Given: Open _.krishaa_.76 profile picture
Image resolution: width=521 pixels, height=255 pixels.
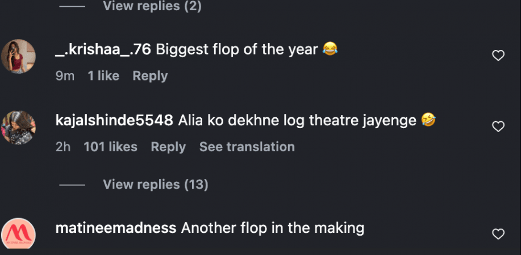Looking at the screenshot, I should pos(19,56).
